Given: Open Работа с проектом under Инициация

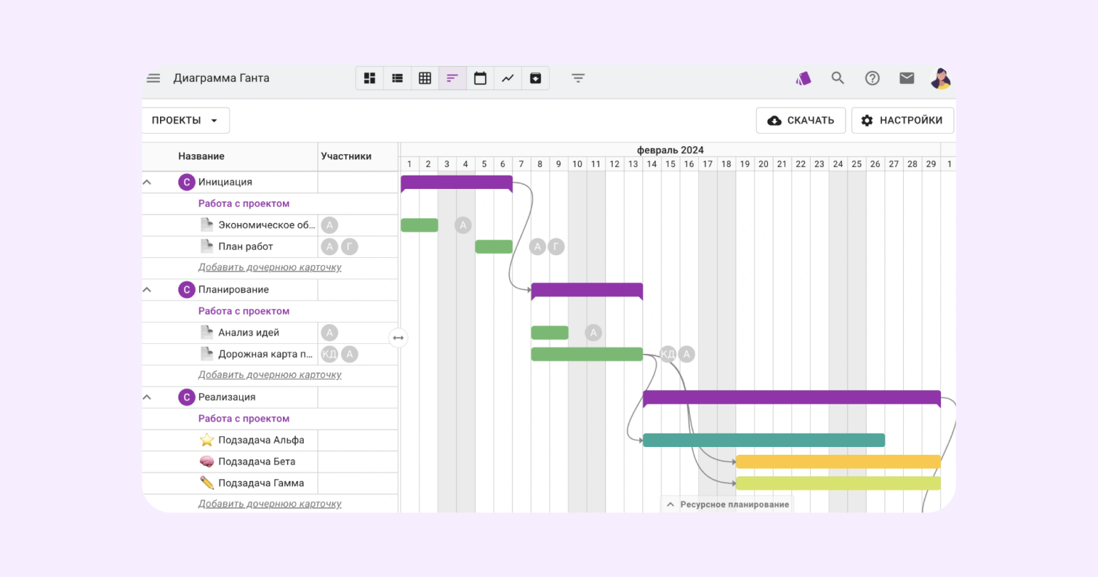Looking at the screenshot, I should 244,203.
